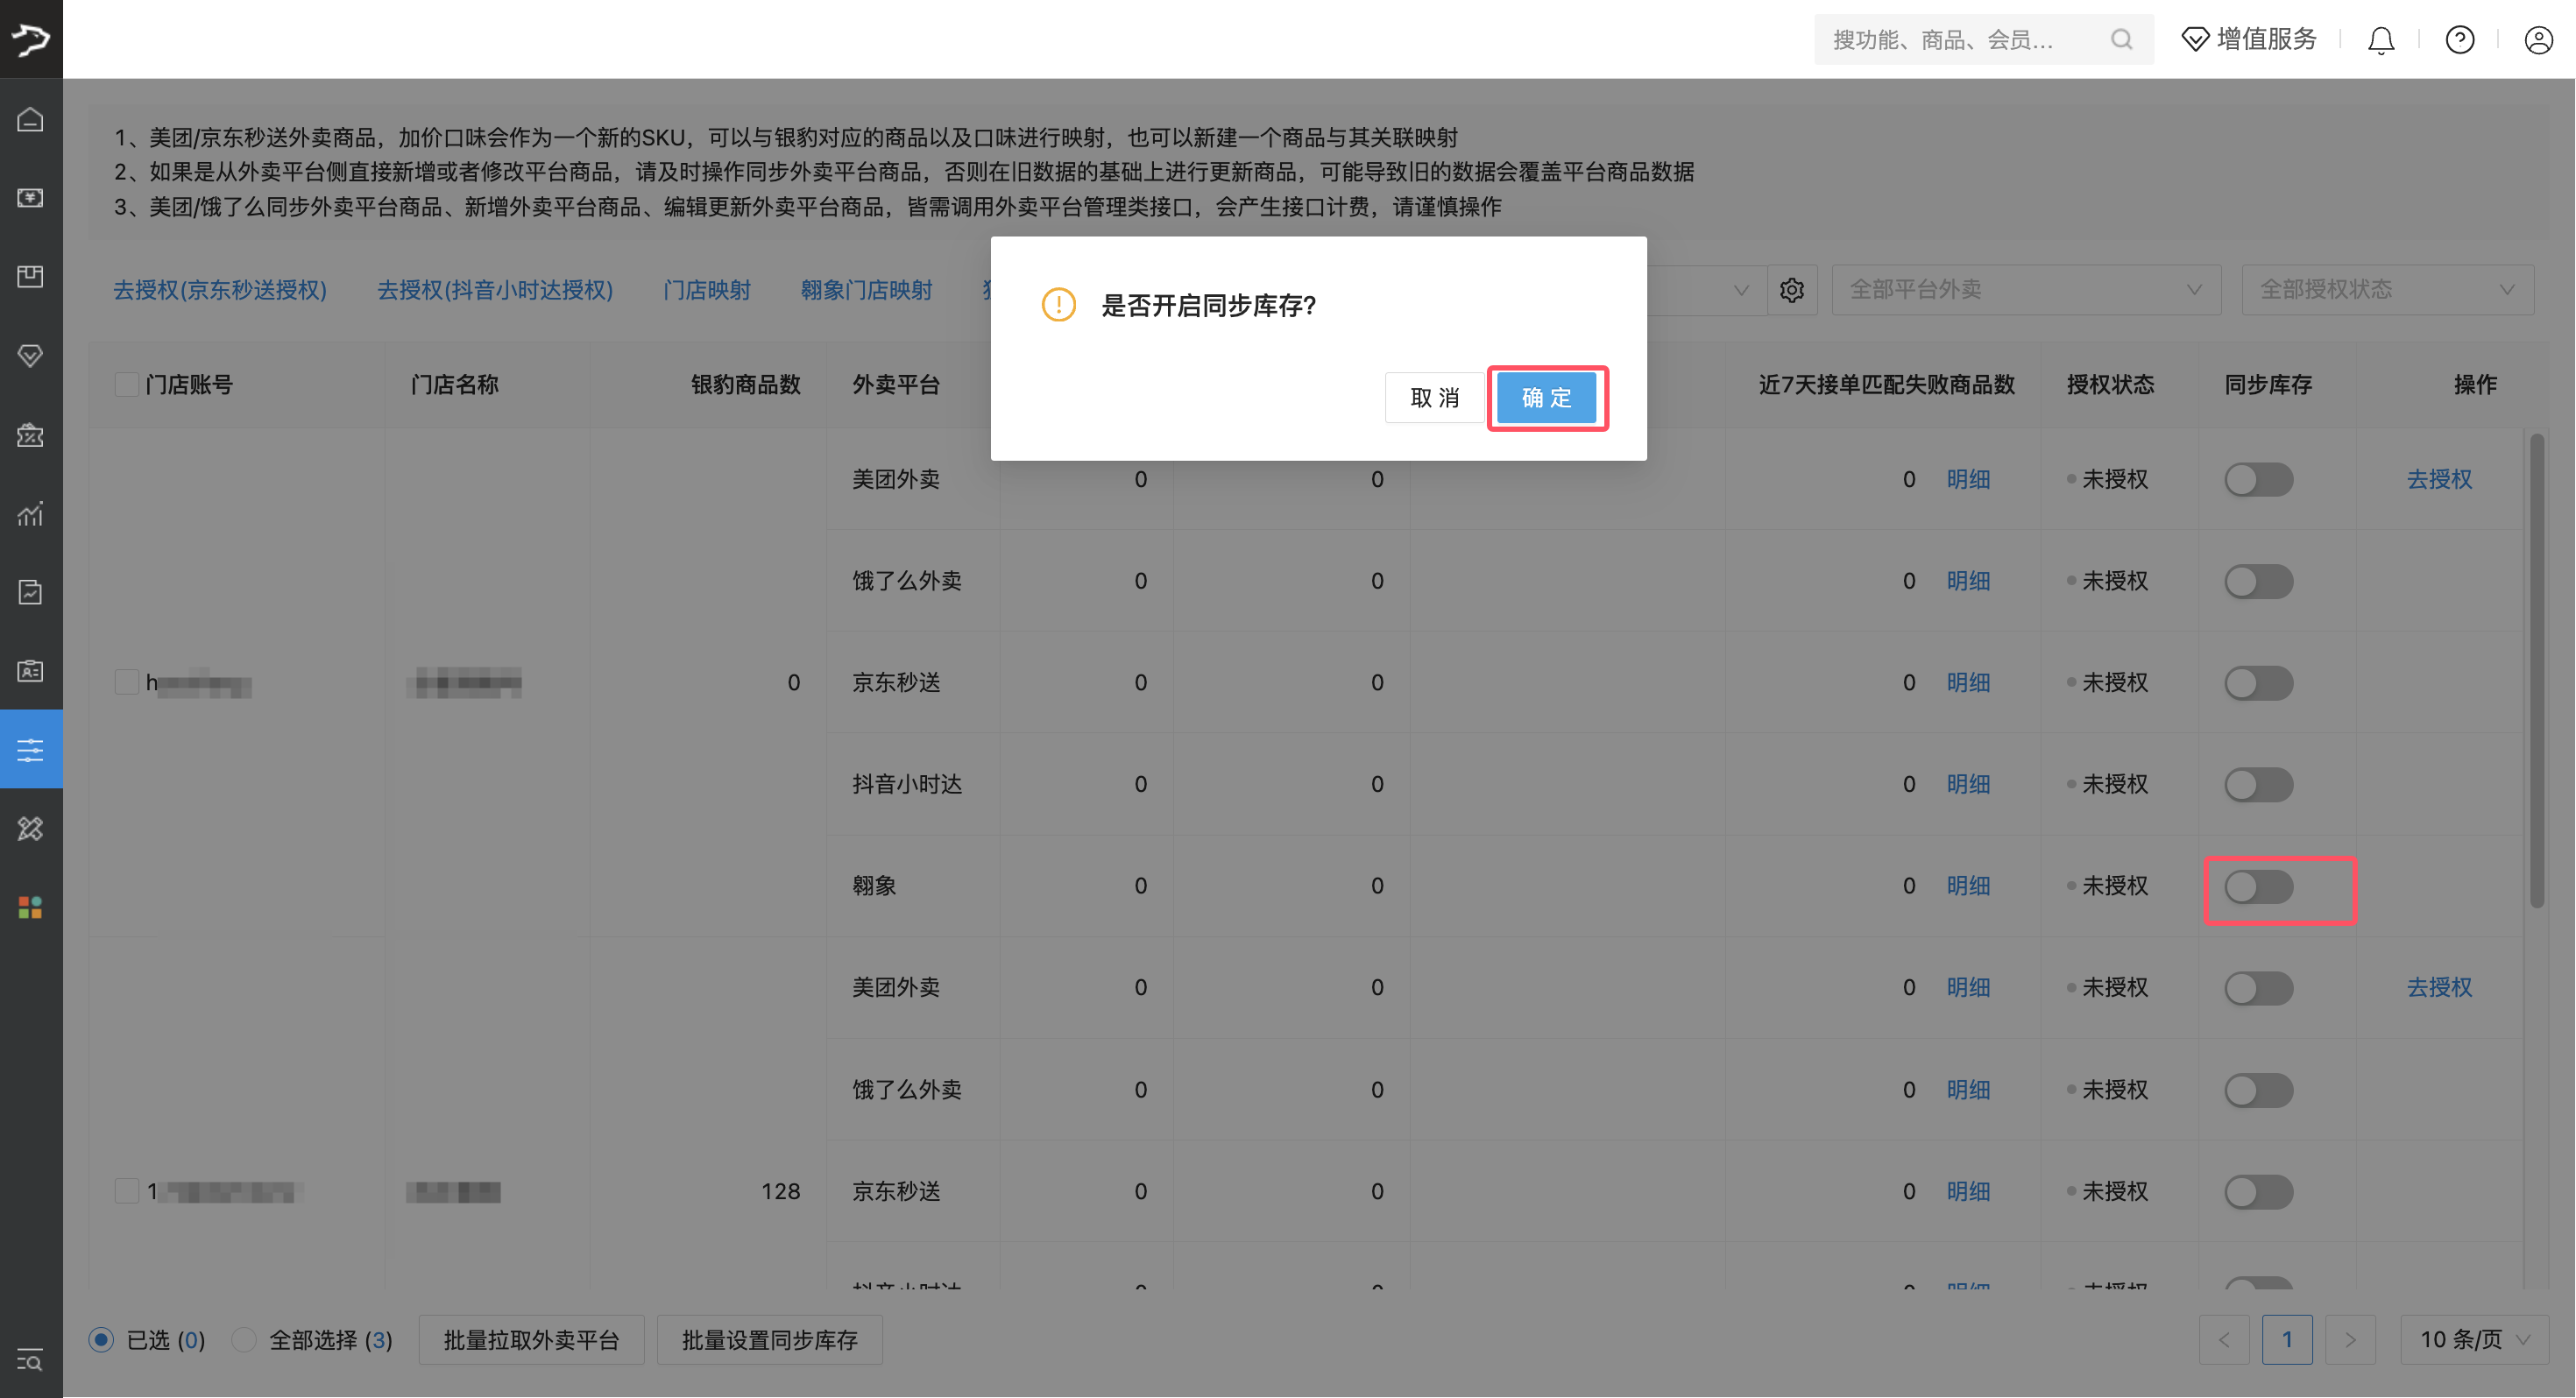
Task: Expand the 全部平台外卖 dropdown
Action: pos(2026,289)
